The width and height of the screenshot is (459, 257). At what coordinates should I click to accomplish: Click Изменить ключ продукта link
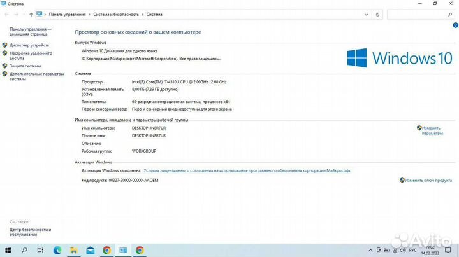(428, 181)
